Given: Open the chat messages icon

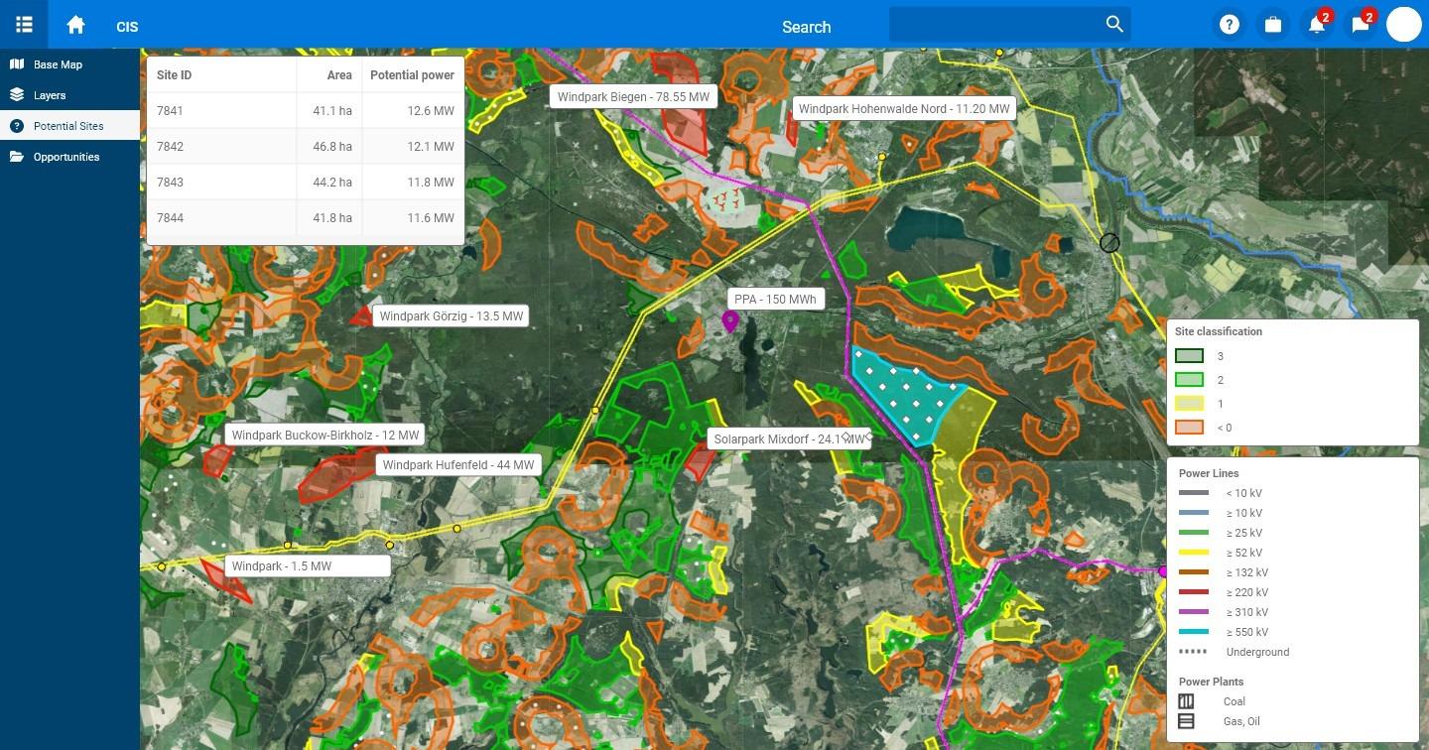Looking at the screenshot, I should pos(1361,25).
